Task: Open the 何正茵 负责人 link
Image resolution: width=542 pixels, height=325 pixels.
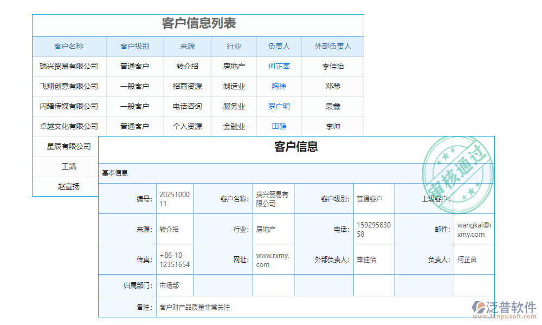Action: click(279, 66)
